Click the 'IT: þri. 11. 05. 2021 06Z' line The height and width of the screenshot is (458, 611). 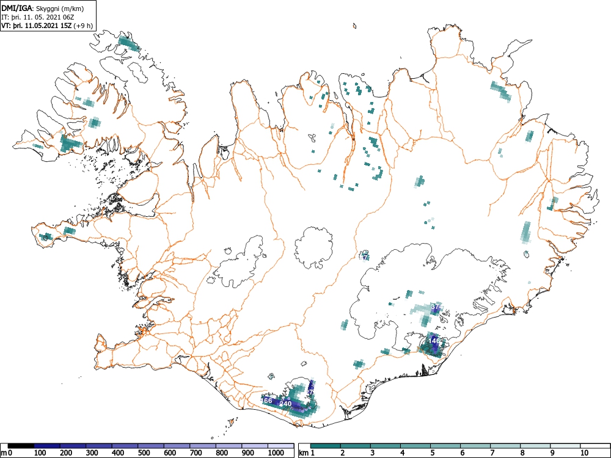coord(37,17)
